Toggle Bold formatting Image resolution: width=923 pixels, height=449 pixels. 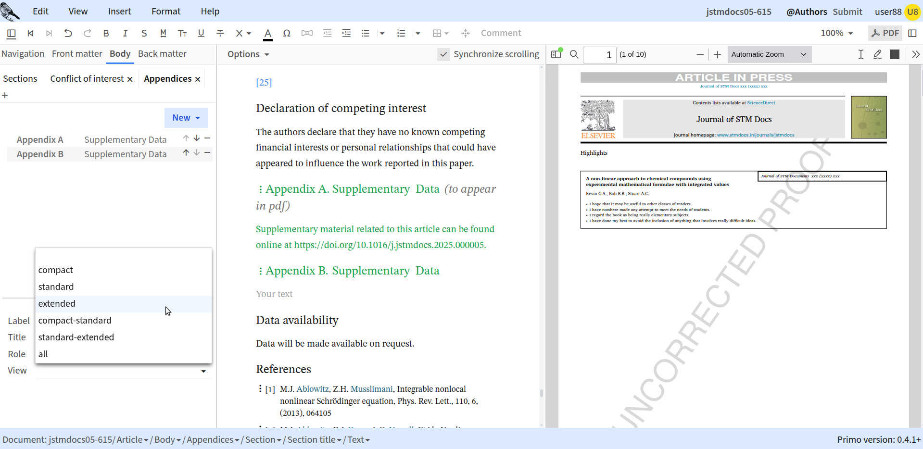point(106,33)
